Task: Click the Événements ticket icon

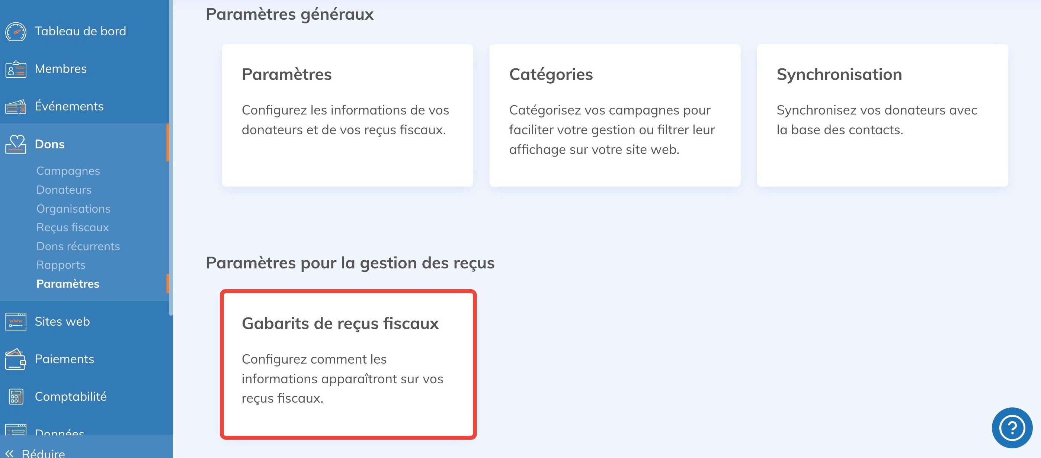Action: pos(16,107)
